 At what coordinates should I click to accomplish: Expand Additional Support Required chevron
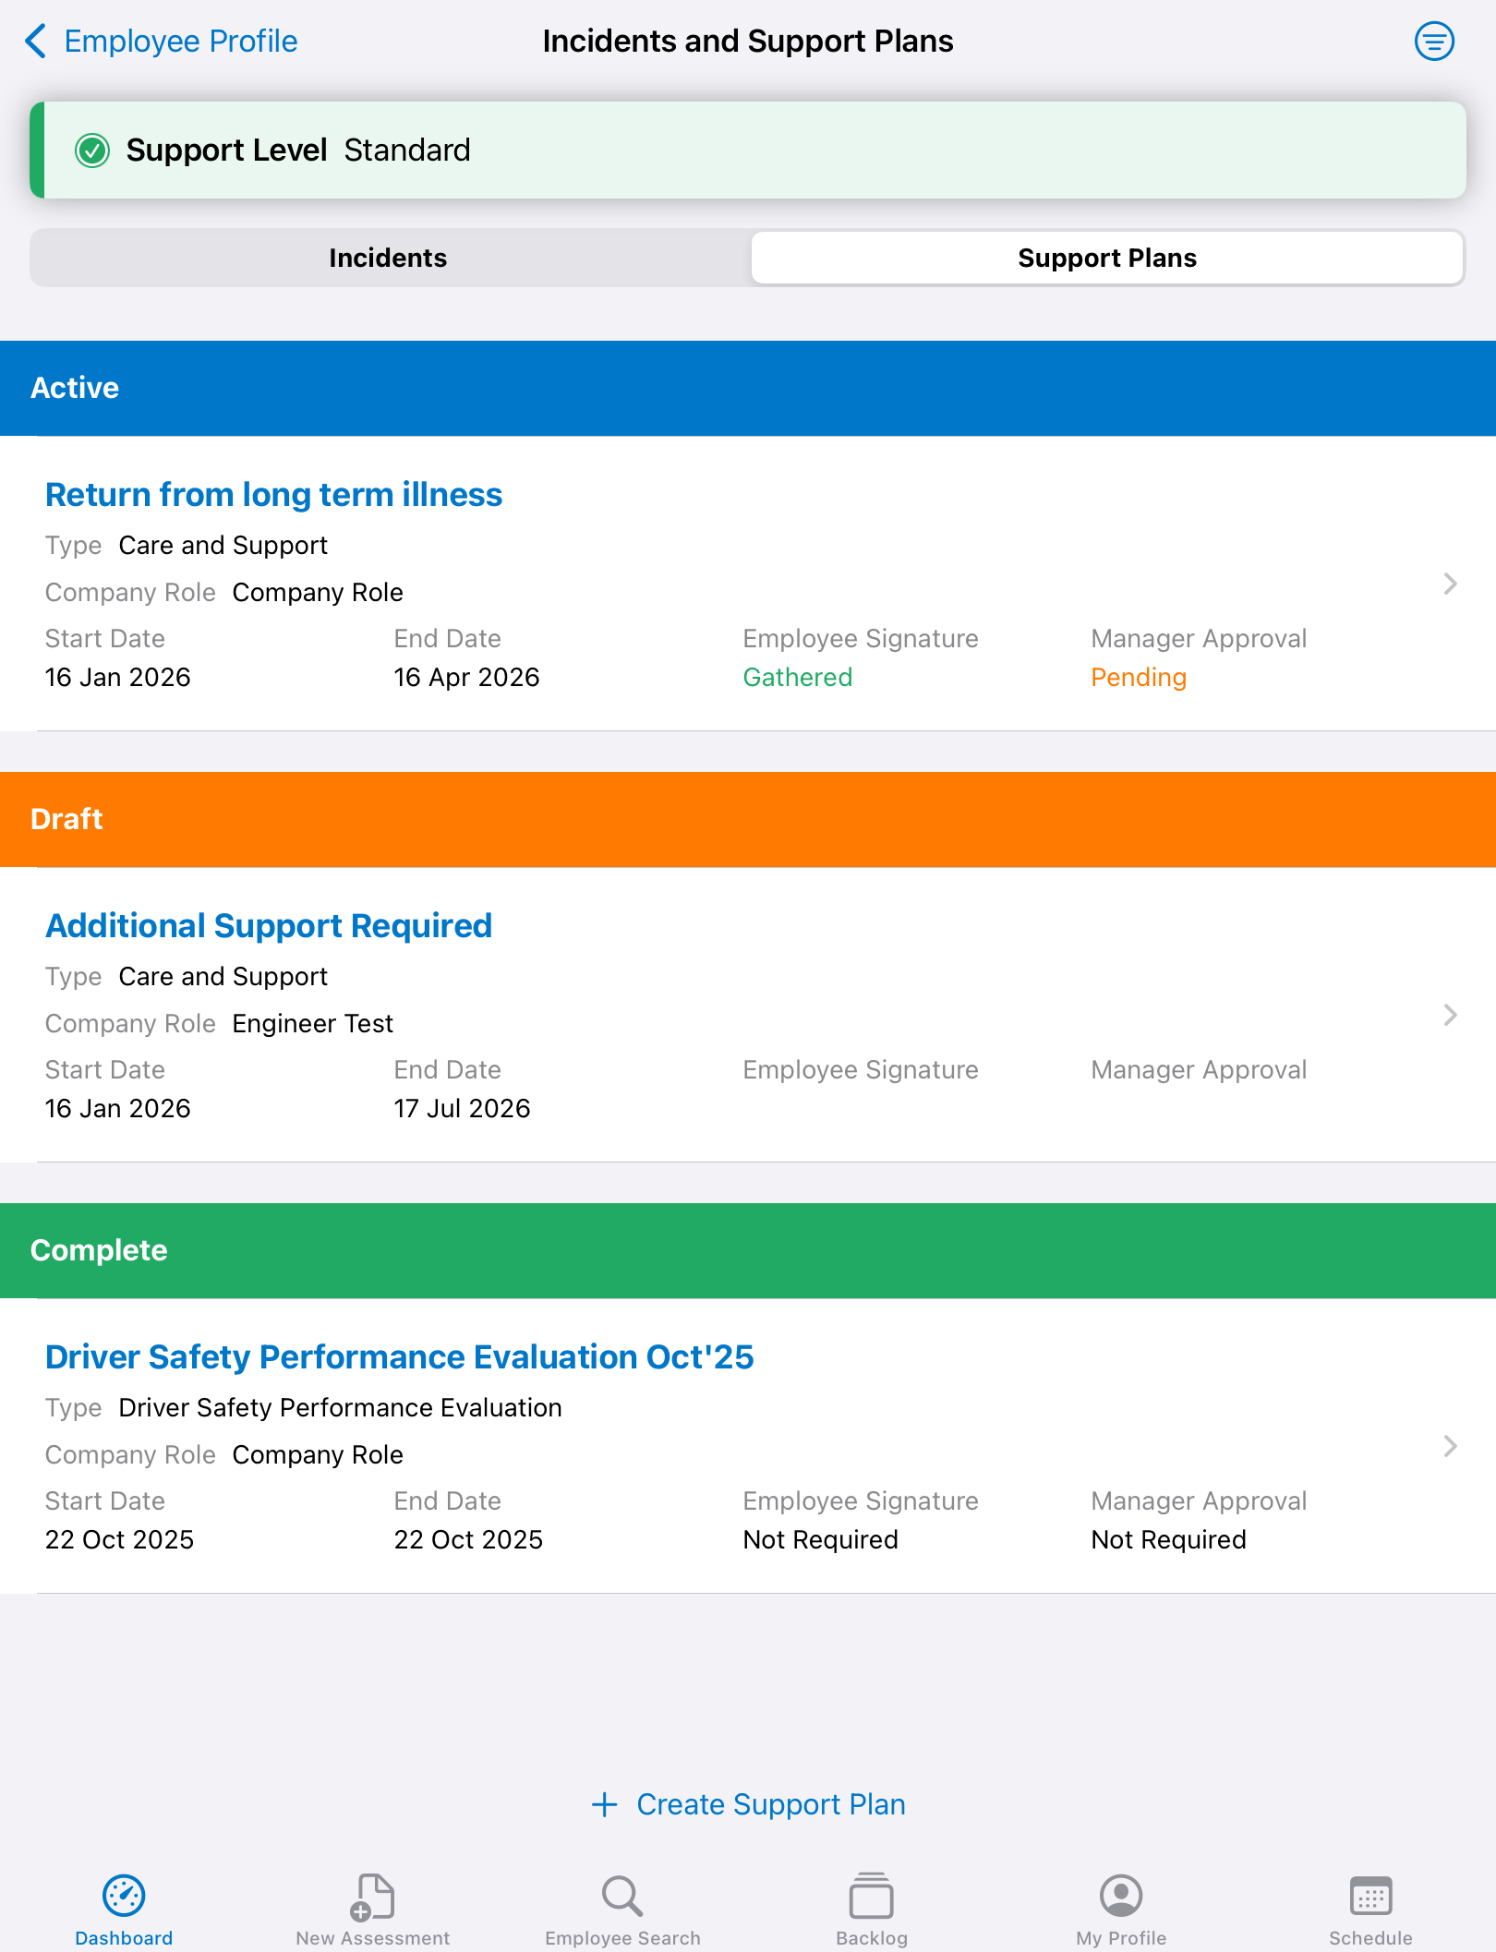[1450, 1015]
